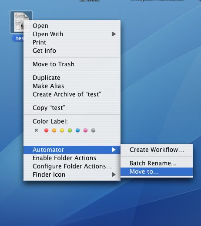
Task: Choose the Finder Icon menu entry
Action: pos(72,175)
